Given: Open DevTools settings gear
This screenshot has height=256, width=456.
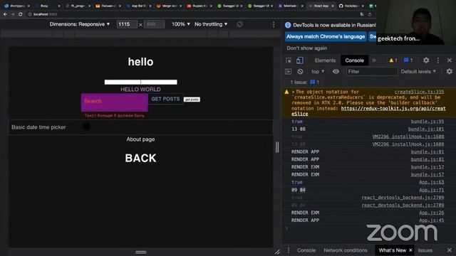Looking at the screenshot, I should (x=426, y=60).
